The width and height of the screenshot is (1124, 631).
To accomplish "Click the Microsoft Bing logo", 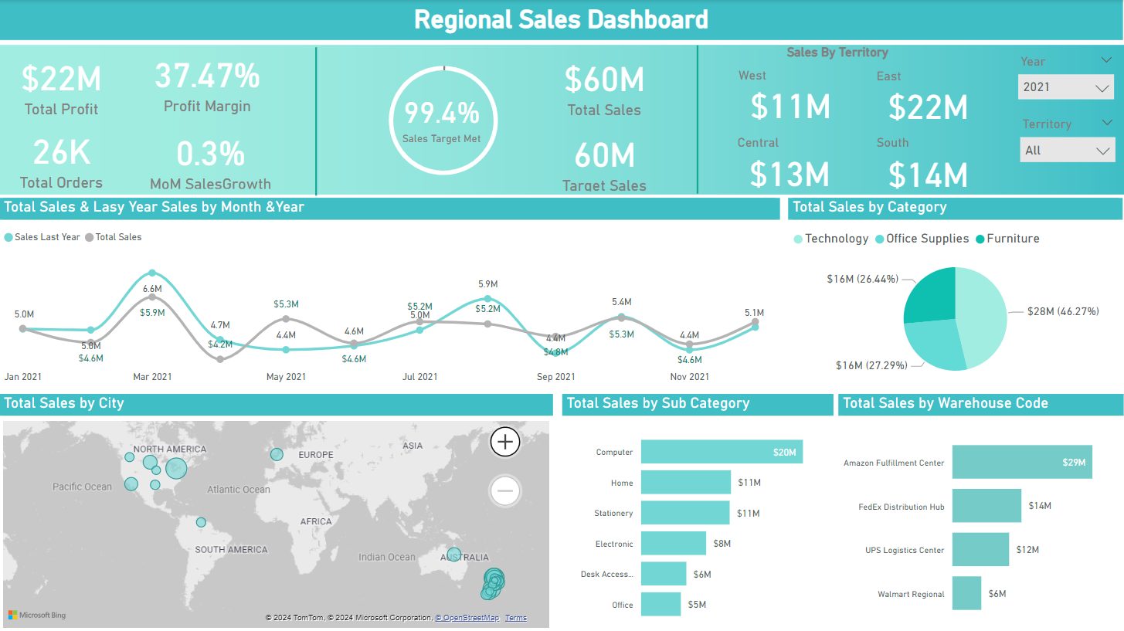I will point(37,616).
